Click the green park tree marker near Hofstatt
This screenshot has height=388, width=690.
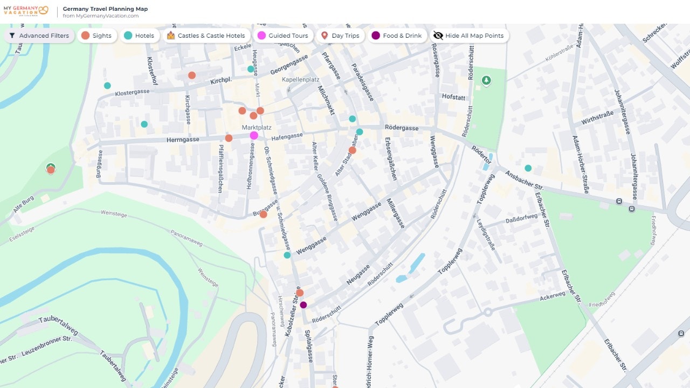pos(486,81)
